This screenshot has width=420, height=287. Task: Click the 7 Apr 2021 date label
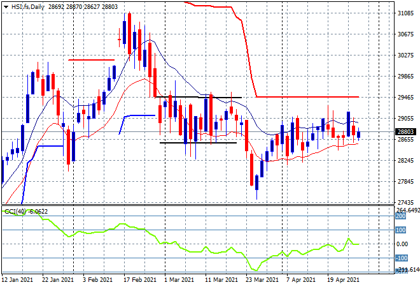(301, 280)
